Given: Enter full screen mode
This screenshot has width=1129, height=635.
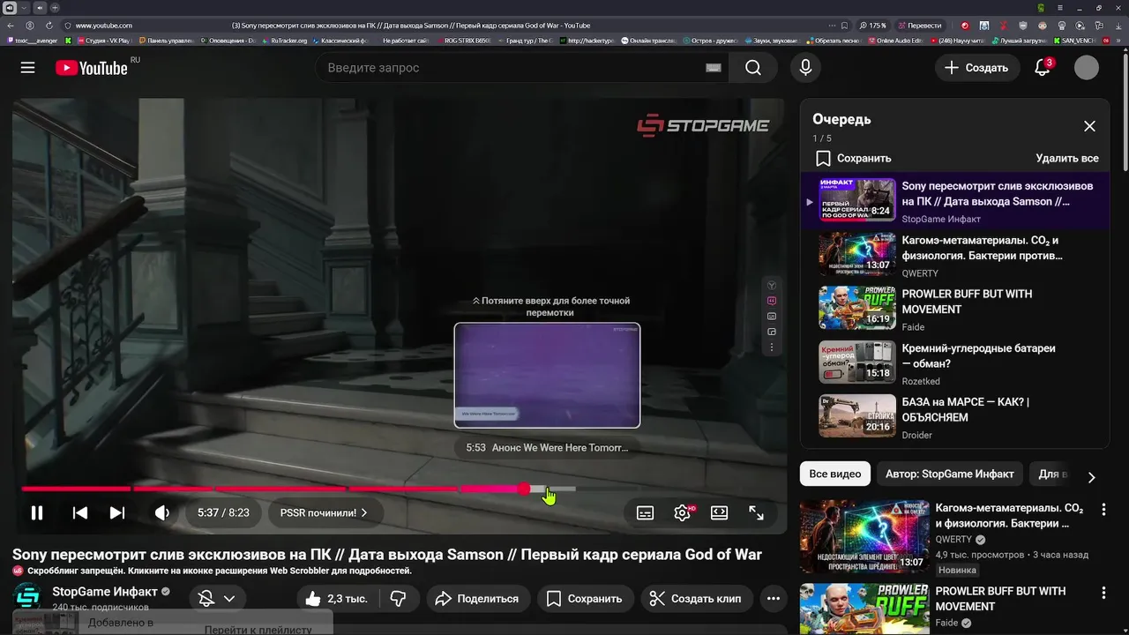Looking at the screenshot, I should (757, 512).
